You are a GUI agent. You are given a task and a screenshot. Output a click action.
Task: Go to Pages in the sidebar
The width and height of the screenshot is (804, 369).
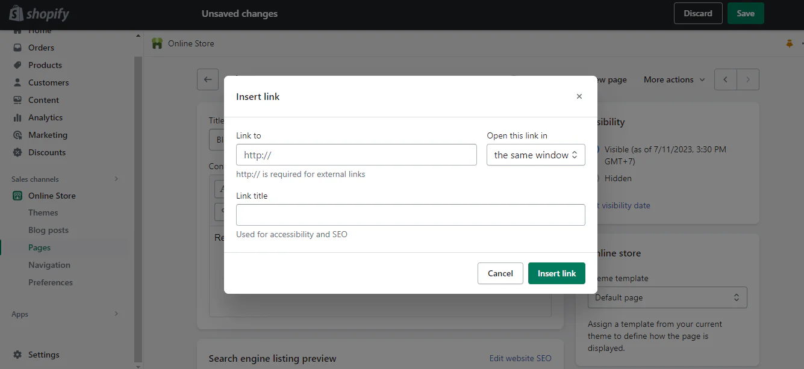pyautogui.click(x=39, y=247)
